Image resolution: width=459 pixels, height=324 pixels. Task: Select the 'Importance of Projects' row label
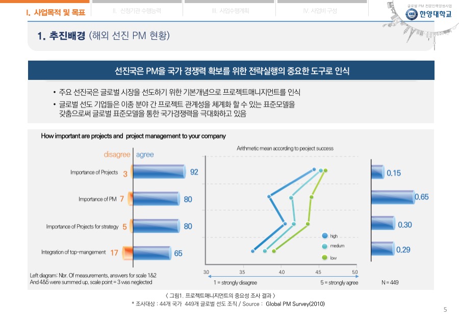(x=94, y=172)
